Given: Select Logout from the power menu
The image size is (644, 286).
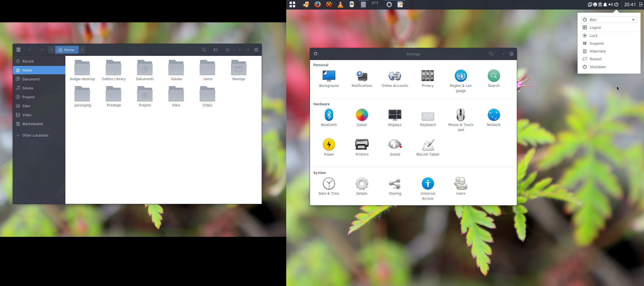Looking at the screenshot, I should 609,27.
